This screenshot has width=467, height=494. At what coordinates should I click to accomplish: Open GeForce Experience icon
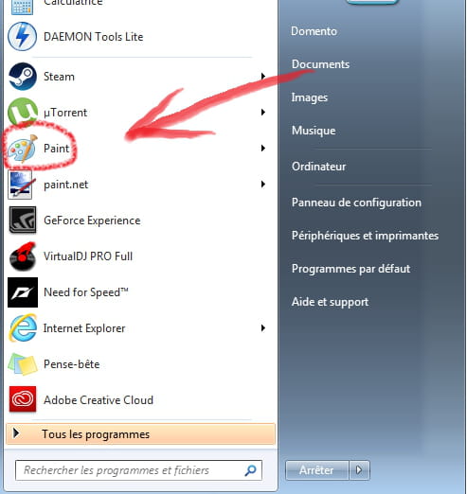pos(23,221)
